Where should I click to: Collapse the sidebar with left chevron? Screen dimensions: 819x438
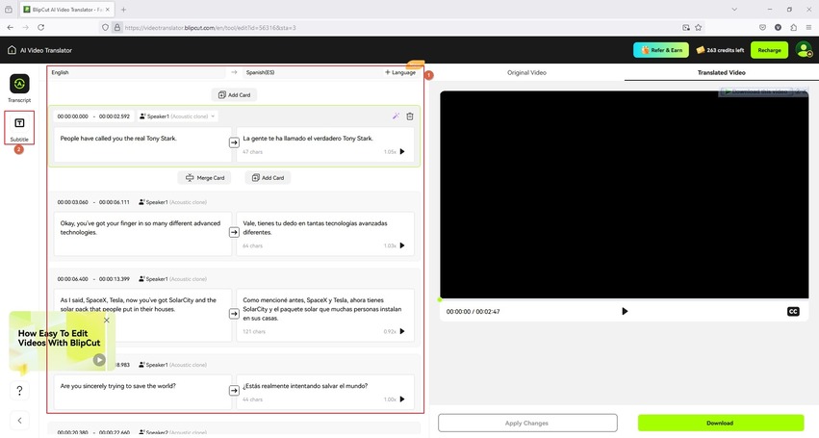[19, 421]
